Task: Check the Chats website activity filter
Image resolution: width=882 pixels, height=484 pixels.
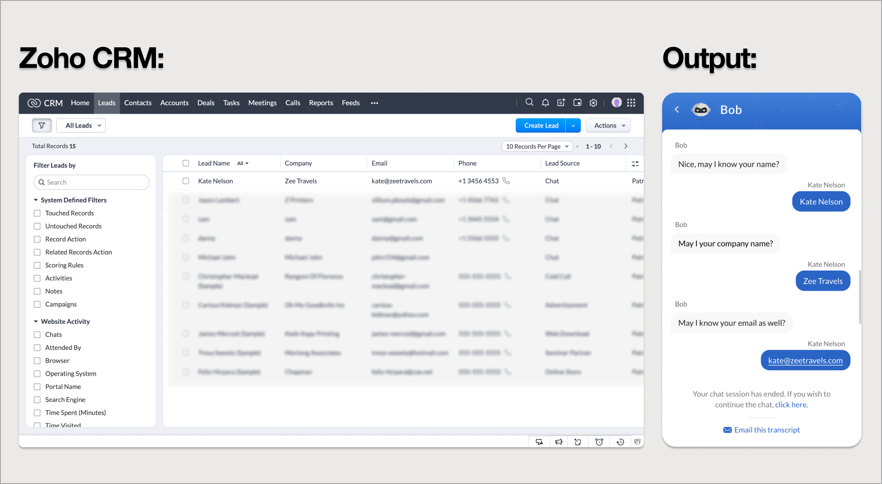Action: coord(37,334)
